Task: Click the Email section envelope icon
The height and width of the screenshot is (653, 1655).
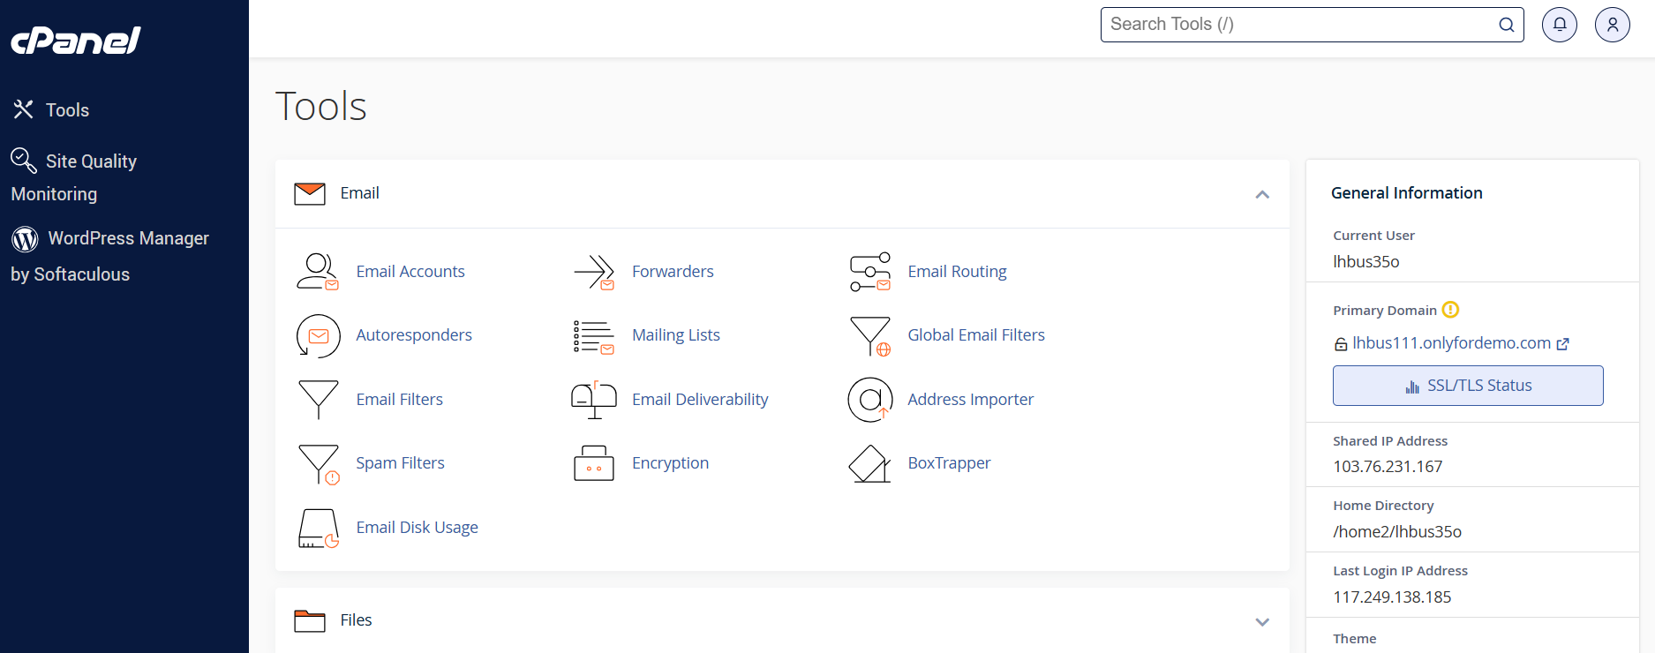Action: (x=310, y=193)
